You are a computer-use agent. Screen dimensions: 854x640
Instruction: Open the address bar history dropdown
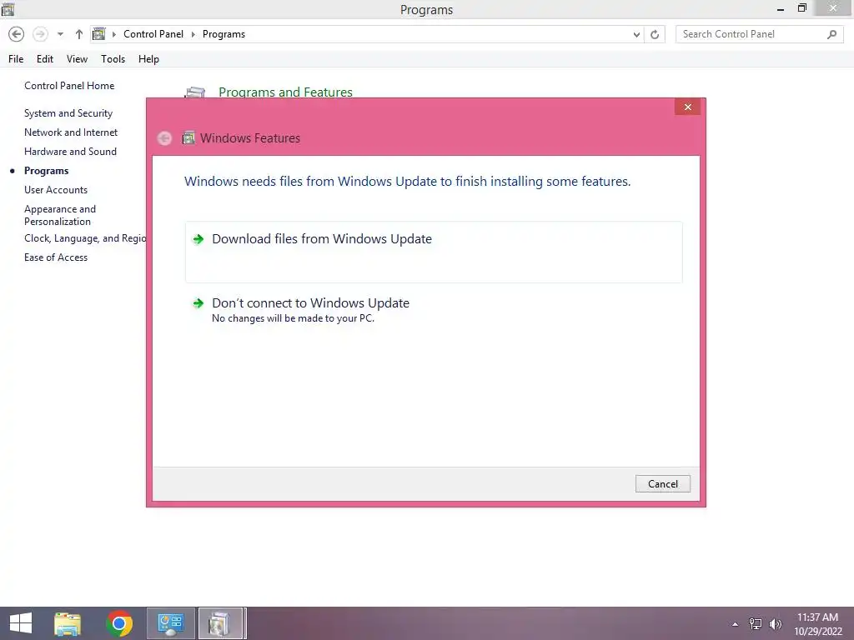pyautogui.click(x=636, y=34)
